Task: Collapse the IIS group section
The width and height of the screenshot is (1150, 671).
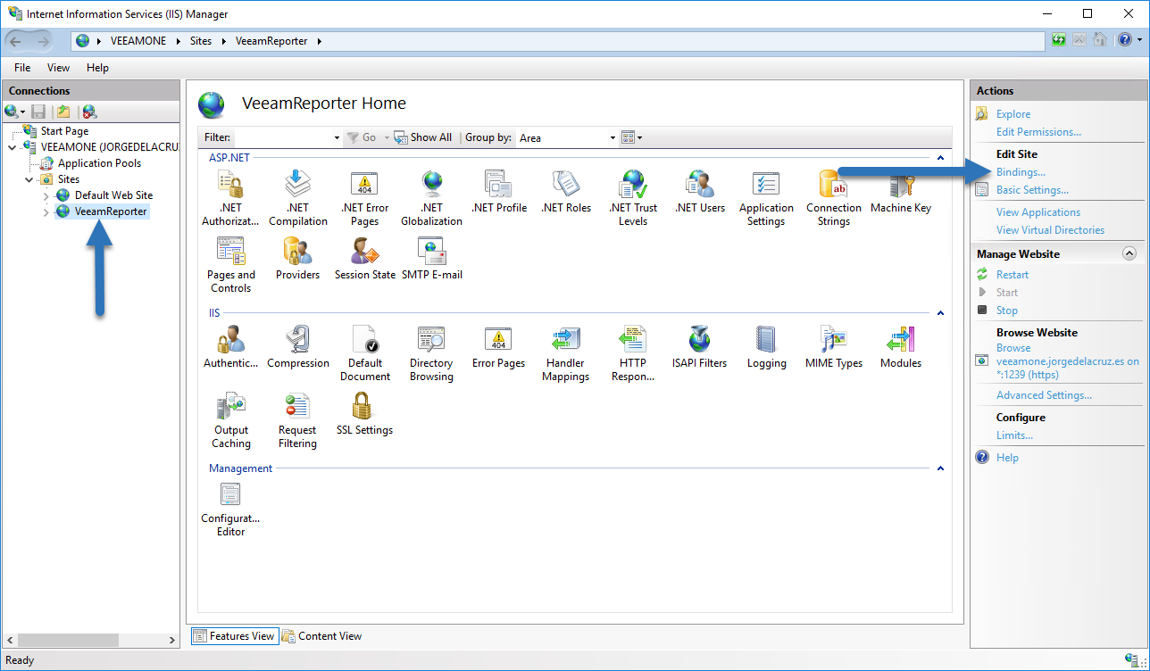Action: point(940,313)
